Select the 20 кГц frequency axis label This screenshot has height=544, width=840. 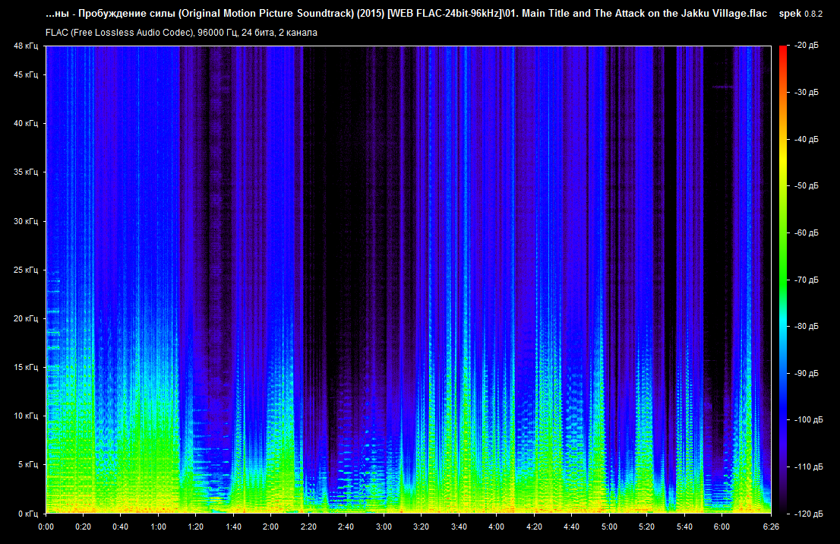(25, 319)
